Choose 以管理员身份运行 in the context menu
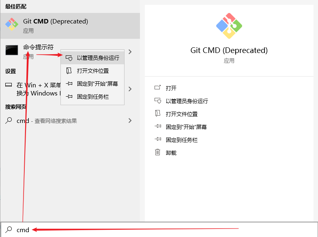The width and height of the screenshot is (318, 237). click(92, 58)
